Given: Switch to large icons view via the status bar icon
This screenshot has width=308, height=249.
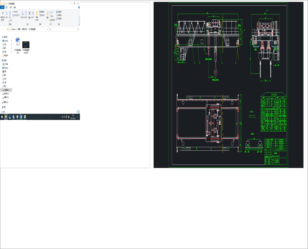Looking at the screenshot, I should pos(79,112).
